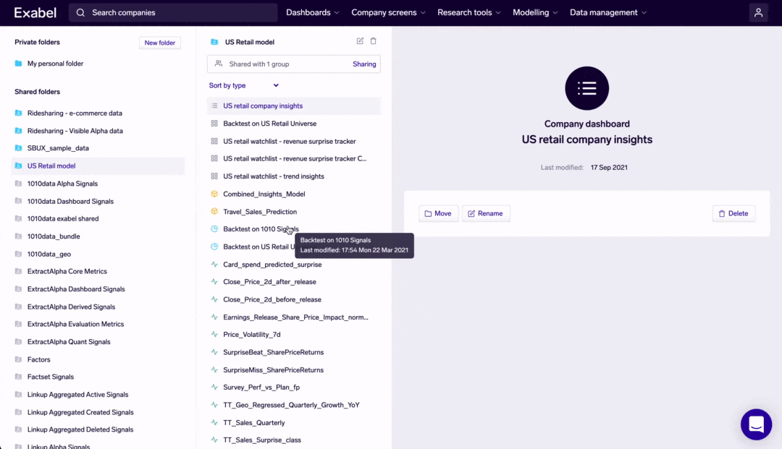Click the grid icon beside Backtest on US Retail Universe
The image size is (782, 449).
click(x=214, y=124)
